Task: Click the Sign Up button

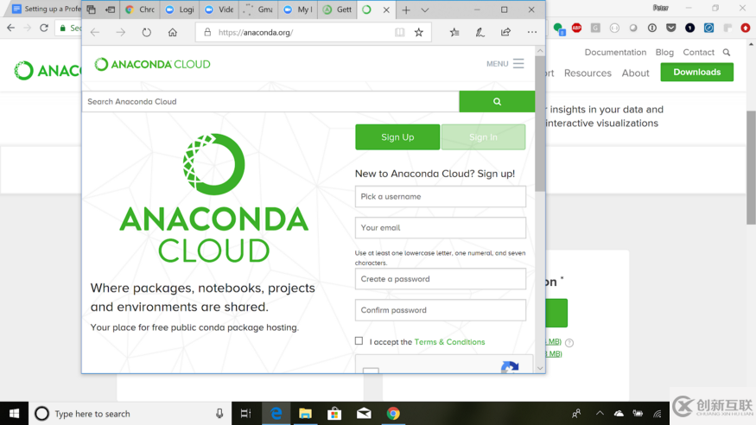Action: click(x=397, y=137)
